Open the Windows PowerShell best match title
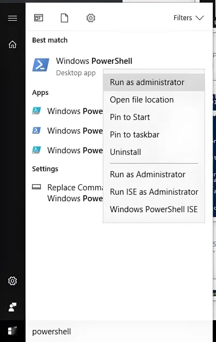This screenshot has height=342, width=216. [94, 61]
